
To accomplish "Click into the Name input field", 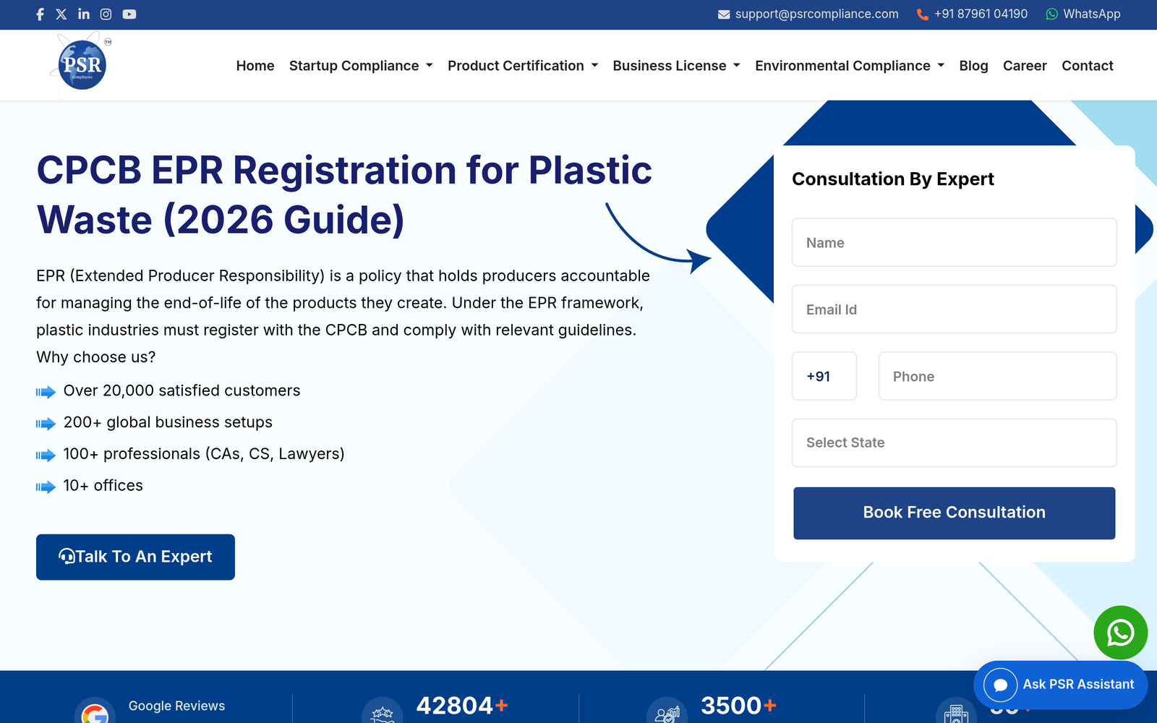I will click(x=955, y=242).
